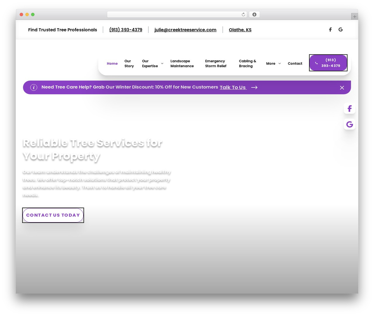Open Emergency Storm Relief page

tap(216, 64)
